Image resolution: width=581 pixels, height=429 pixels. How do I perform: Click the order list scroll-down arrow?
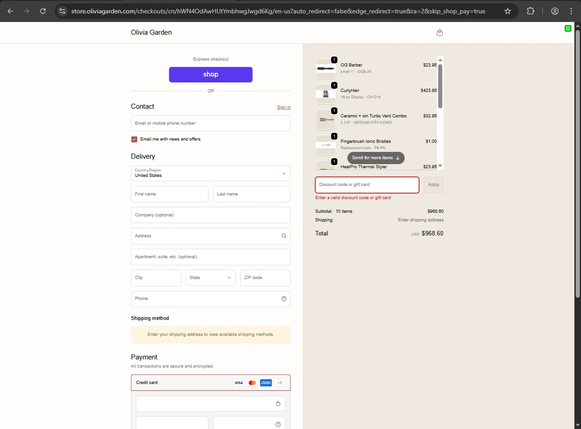[440, 166]
